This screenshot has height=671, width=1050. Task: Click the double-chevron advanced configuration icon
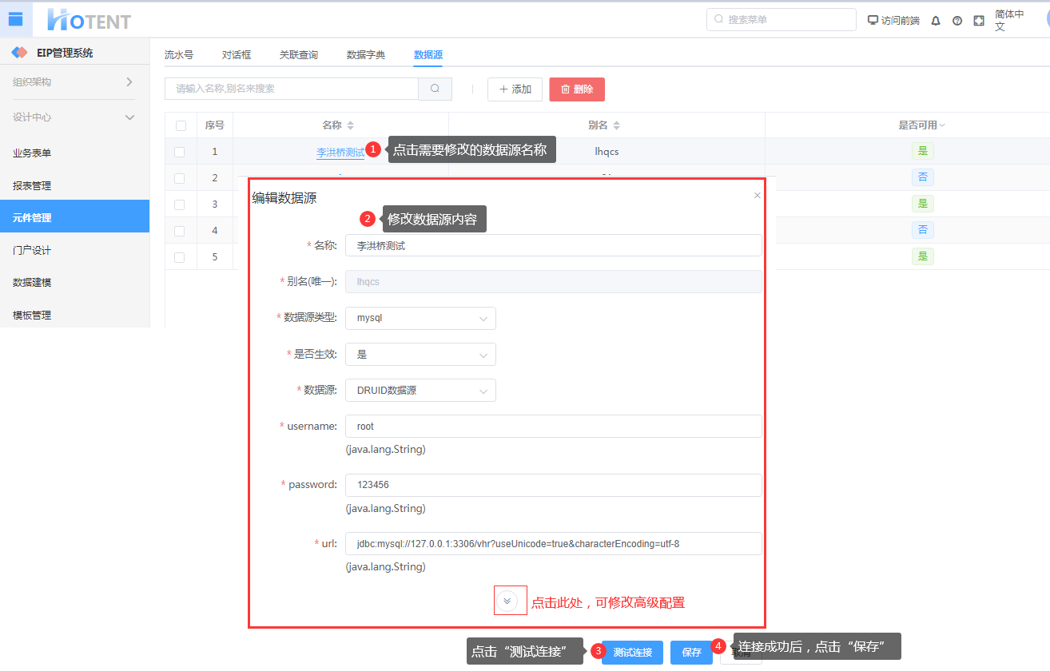[x=507, y=601]
